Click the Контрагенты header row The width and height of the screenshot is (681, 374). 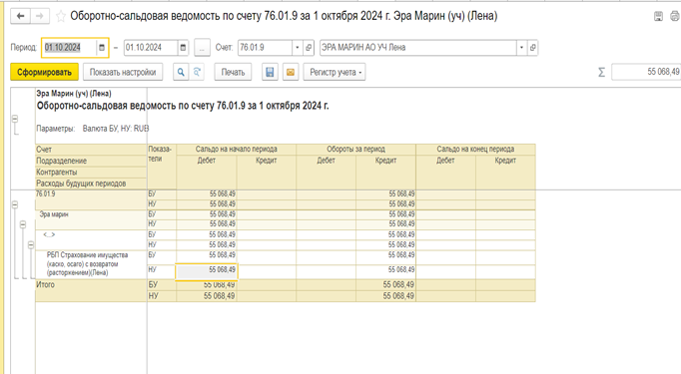pyautogui.click(x=91, y=173)
